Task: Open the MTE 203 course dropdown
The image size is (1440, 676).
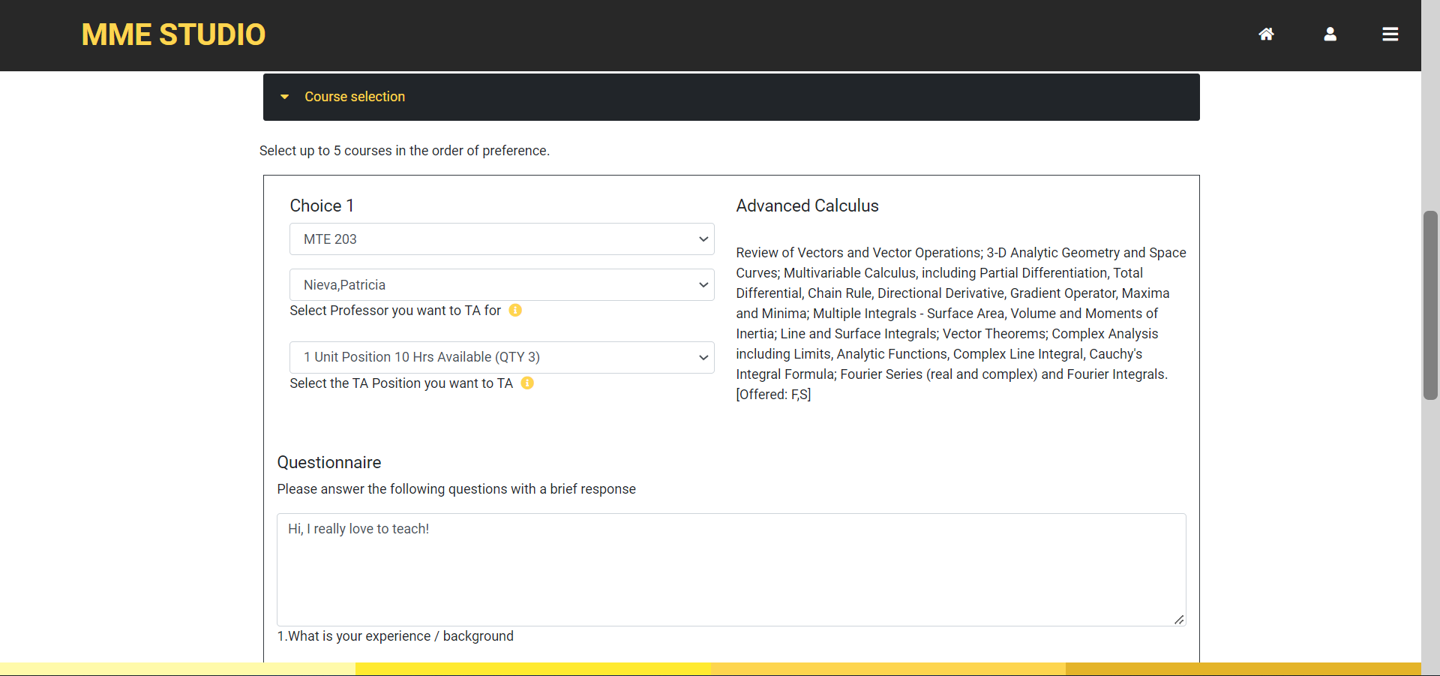Action: pos(502,239)
